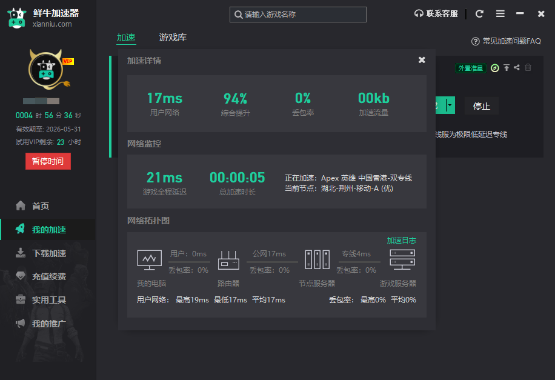The width and height of the screenshot is (555, 380).
Task: Click the 我的加速 rocket icon
Action: pos(20,228)
